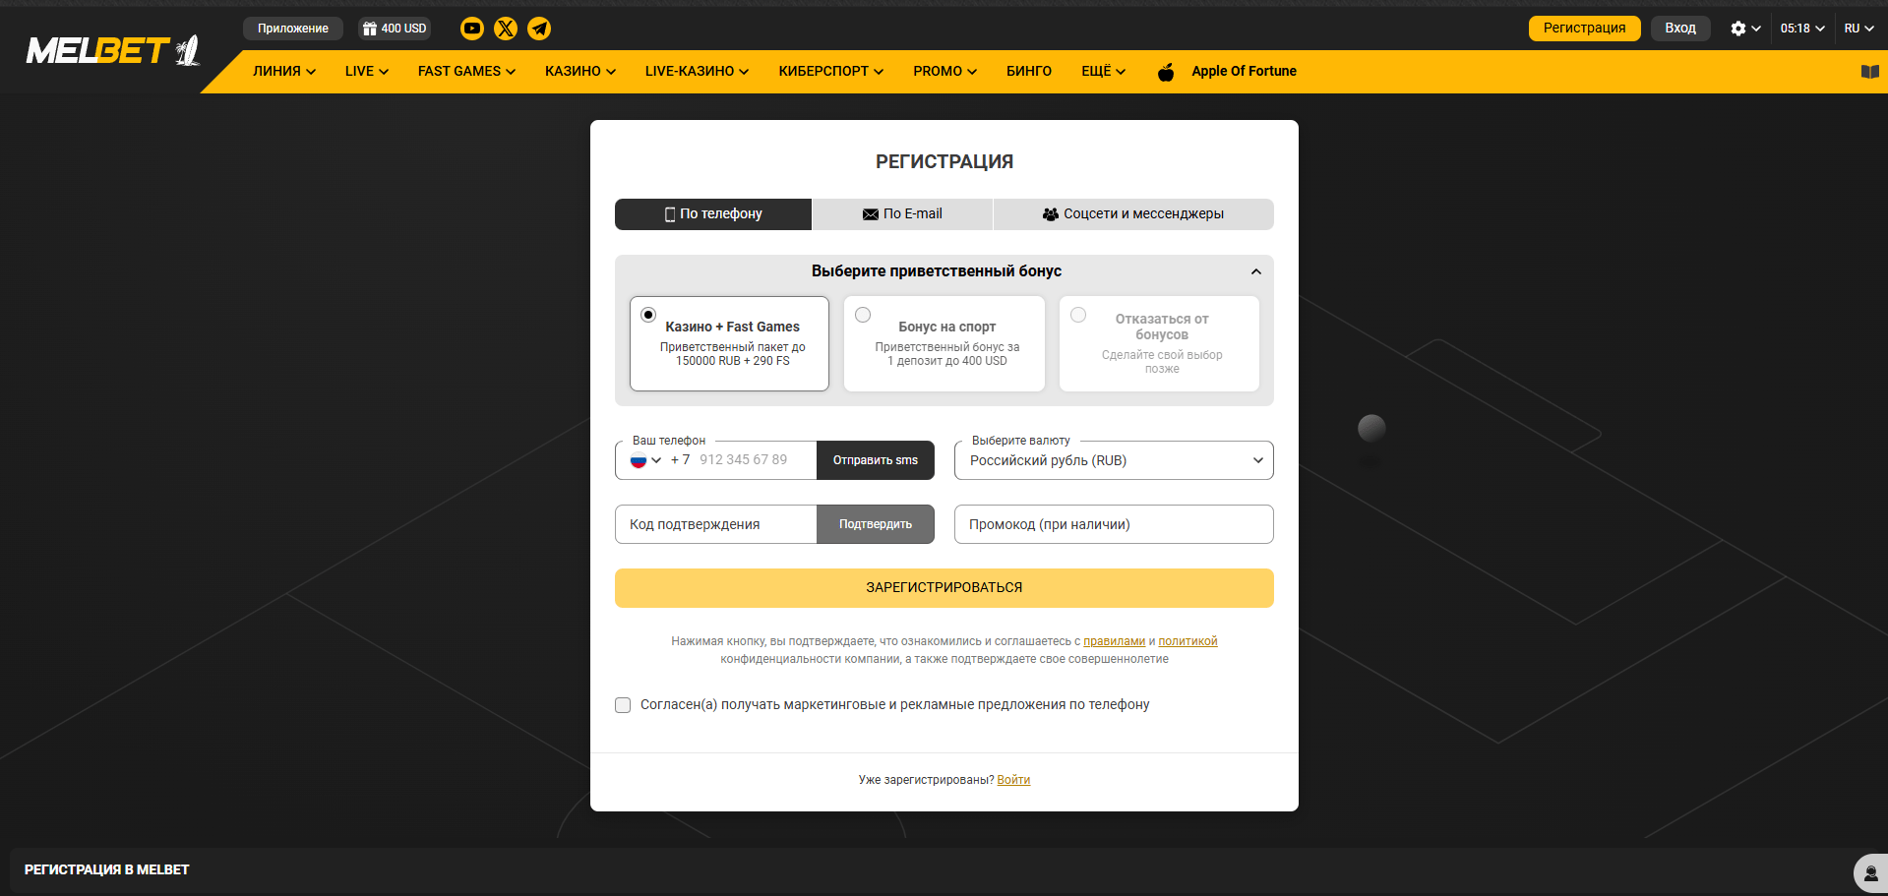
Task: Focus the phone number input field
Action: [x=754, y=460]
